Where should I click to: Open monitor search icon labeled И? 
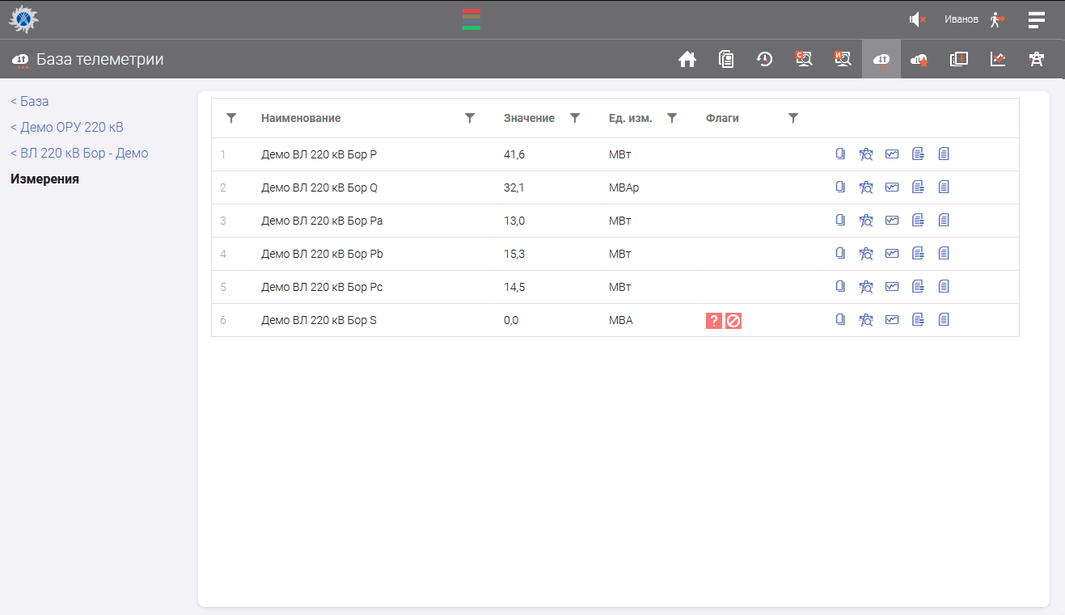(843, 59)
